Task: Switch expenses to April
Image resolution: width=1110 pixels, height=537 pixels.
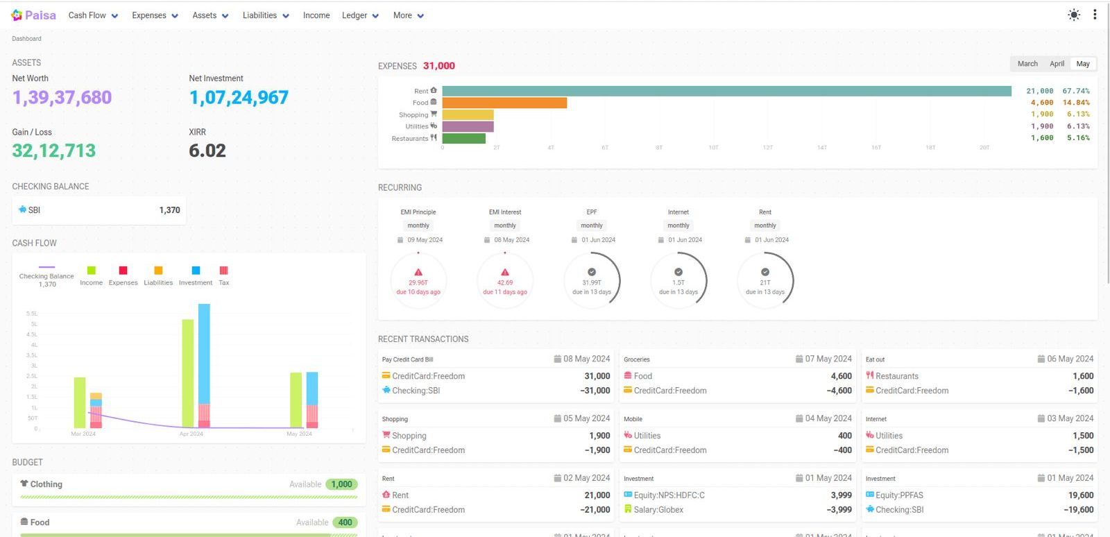Action: 1057,64
